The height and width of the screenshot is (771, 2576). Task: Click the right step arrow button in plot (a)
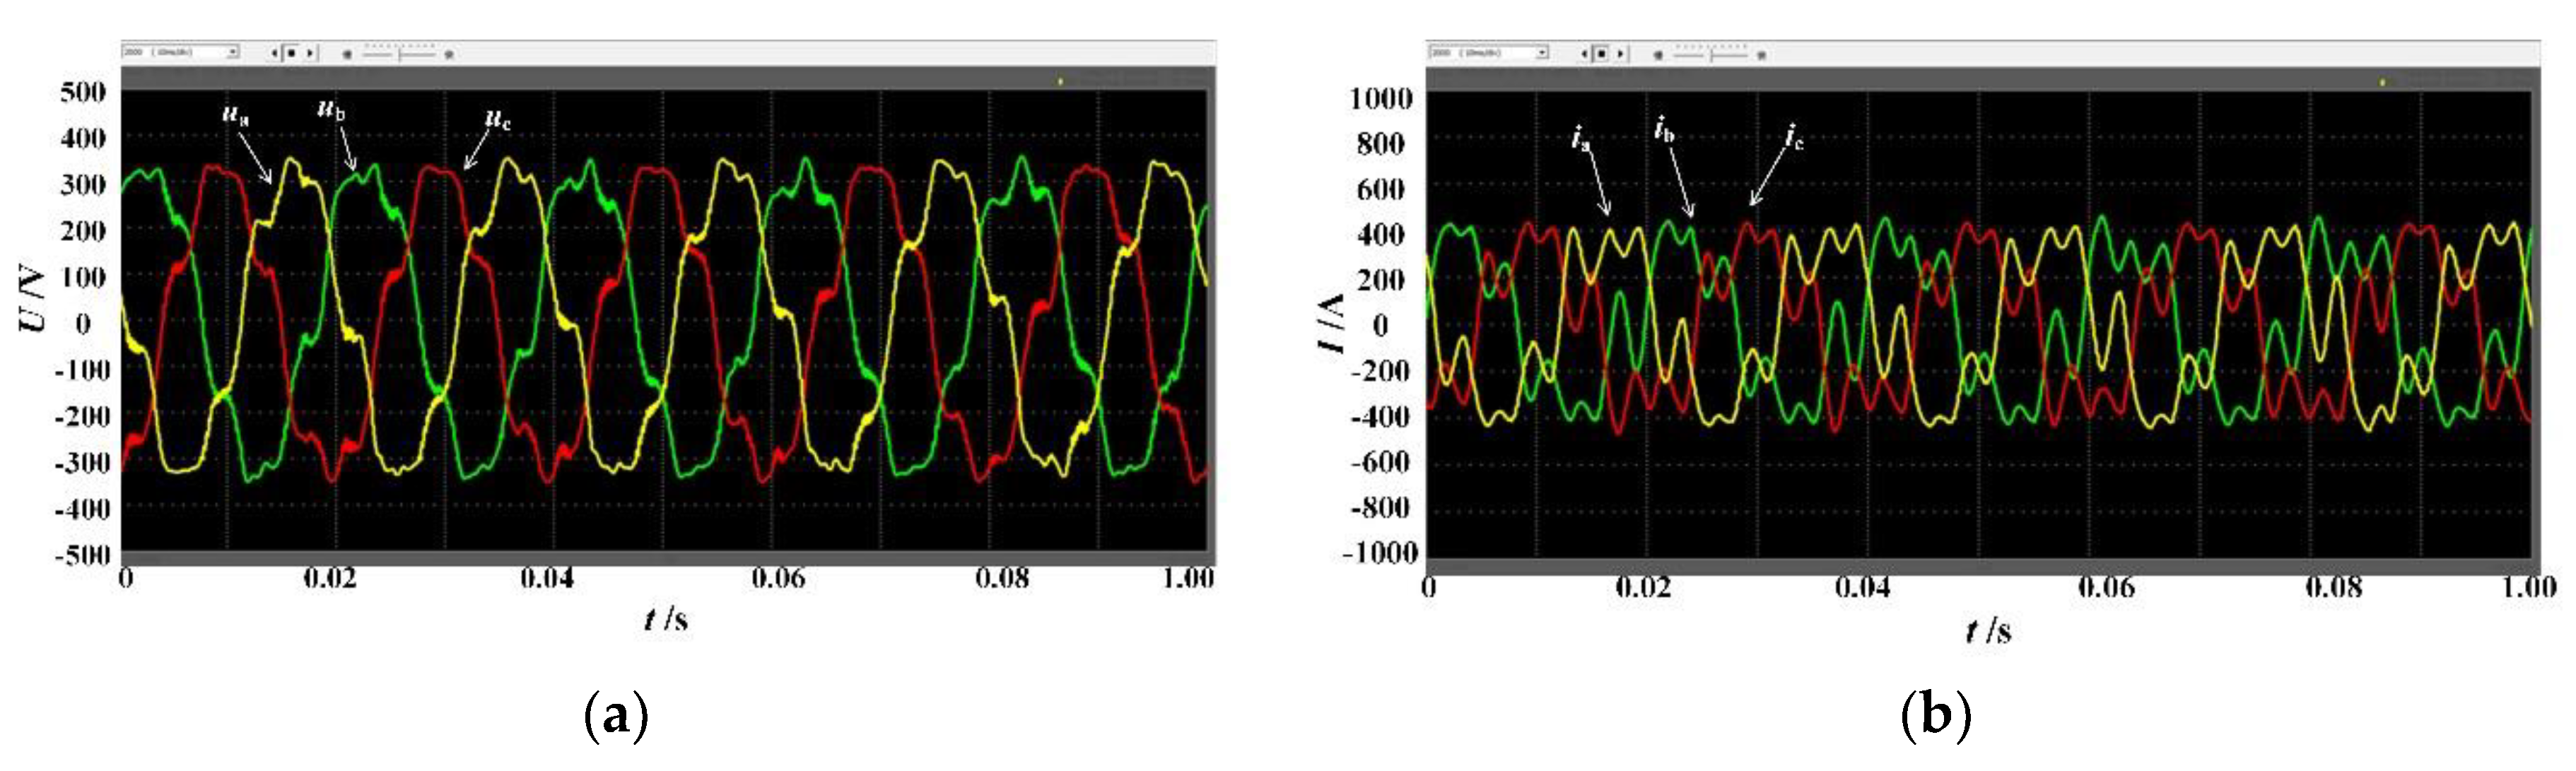coord(311,54)
